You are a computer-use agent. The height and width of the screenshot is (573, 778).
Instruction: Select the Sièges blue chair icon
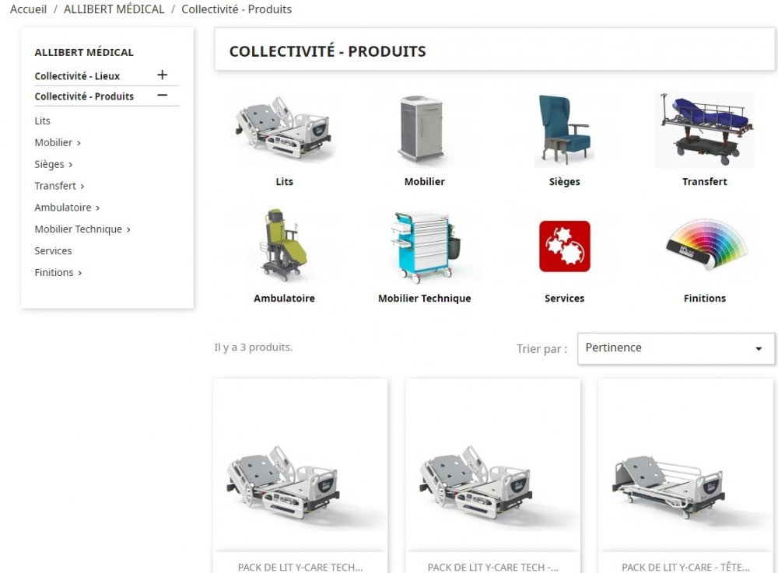click(564, 128)
